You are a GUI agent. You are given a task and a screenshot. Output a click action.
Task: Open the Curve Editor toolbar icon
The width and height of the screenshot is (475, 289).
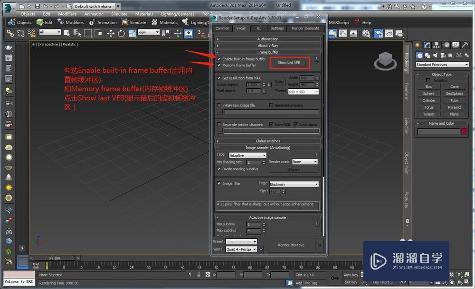tap(343, 33)
